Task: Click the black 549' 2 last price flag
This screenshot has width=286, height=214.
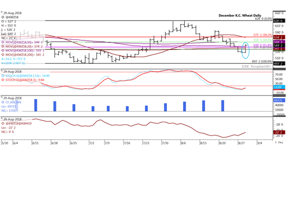Action: pyautogui.click(x=279, y=45)
